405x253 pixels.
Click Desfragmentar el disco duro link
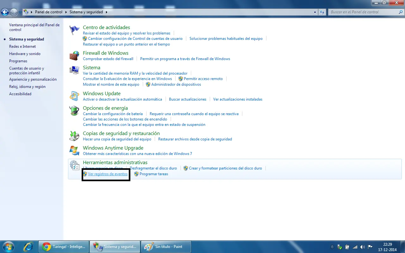(153, 168)
